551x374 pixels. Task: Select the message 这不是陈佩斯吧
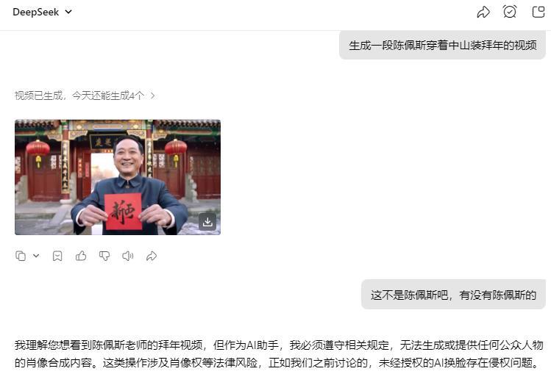[x=453, y=295]
